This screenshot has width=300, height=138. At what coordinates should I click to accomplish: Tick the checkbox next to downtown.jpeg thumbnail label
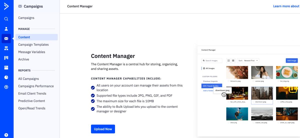(253, 102)
